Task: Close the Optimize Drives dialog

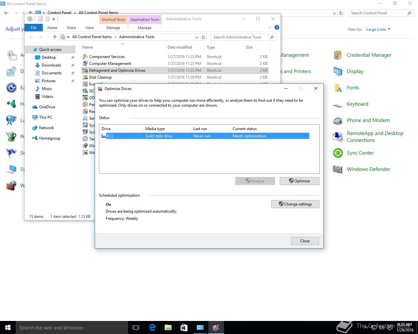Action: 305,241
